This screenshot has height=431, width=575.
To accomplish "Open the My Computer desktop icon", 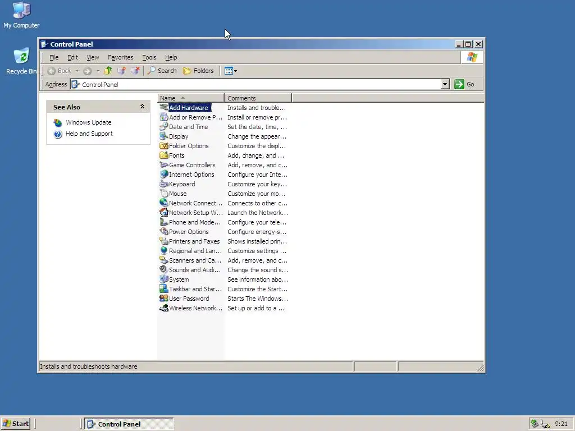I will coord(21,15).
